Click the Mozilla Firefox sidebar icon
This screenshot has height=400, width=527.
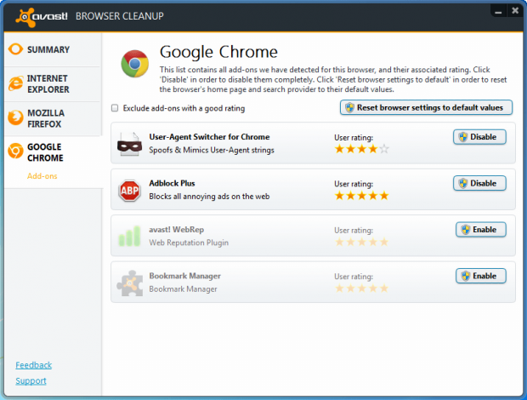[15, 118]
